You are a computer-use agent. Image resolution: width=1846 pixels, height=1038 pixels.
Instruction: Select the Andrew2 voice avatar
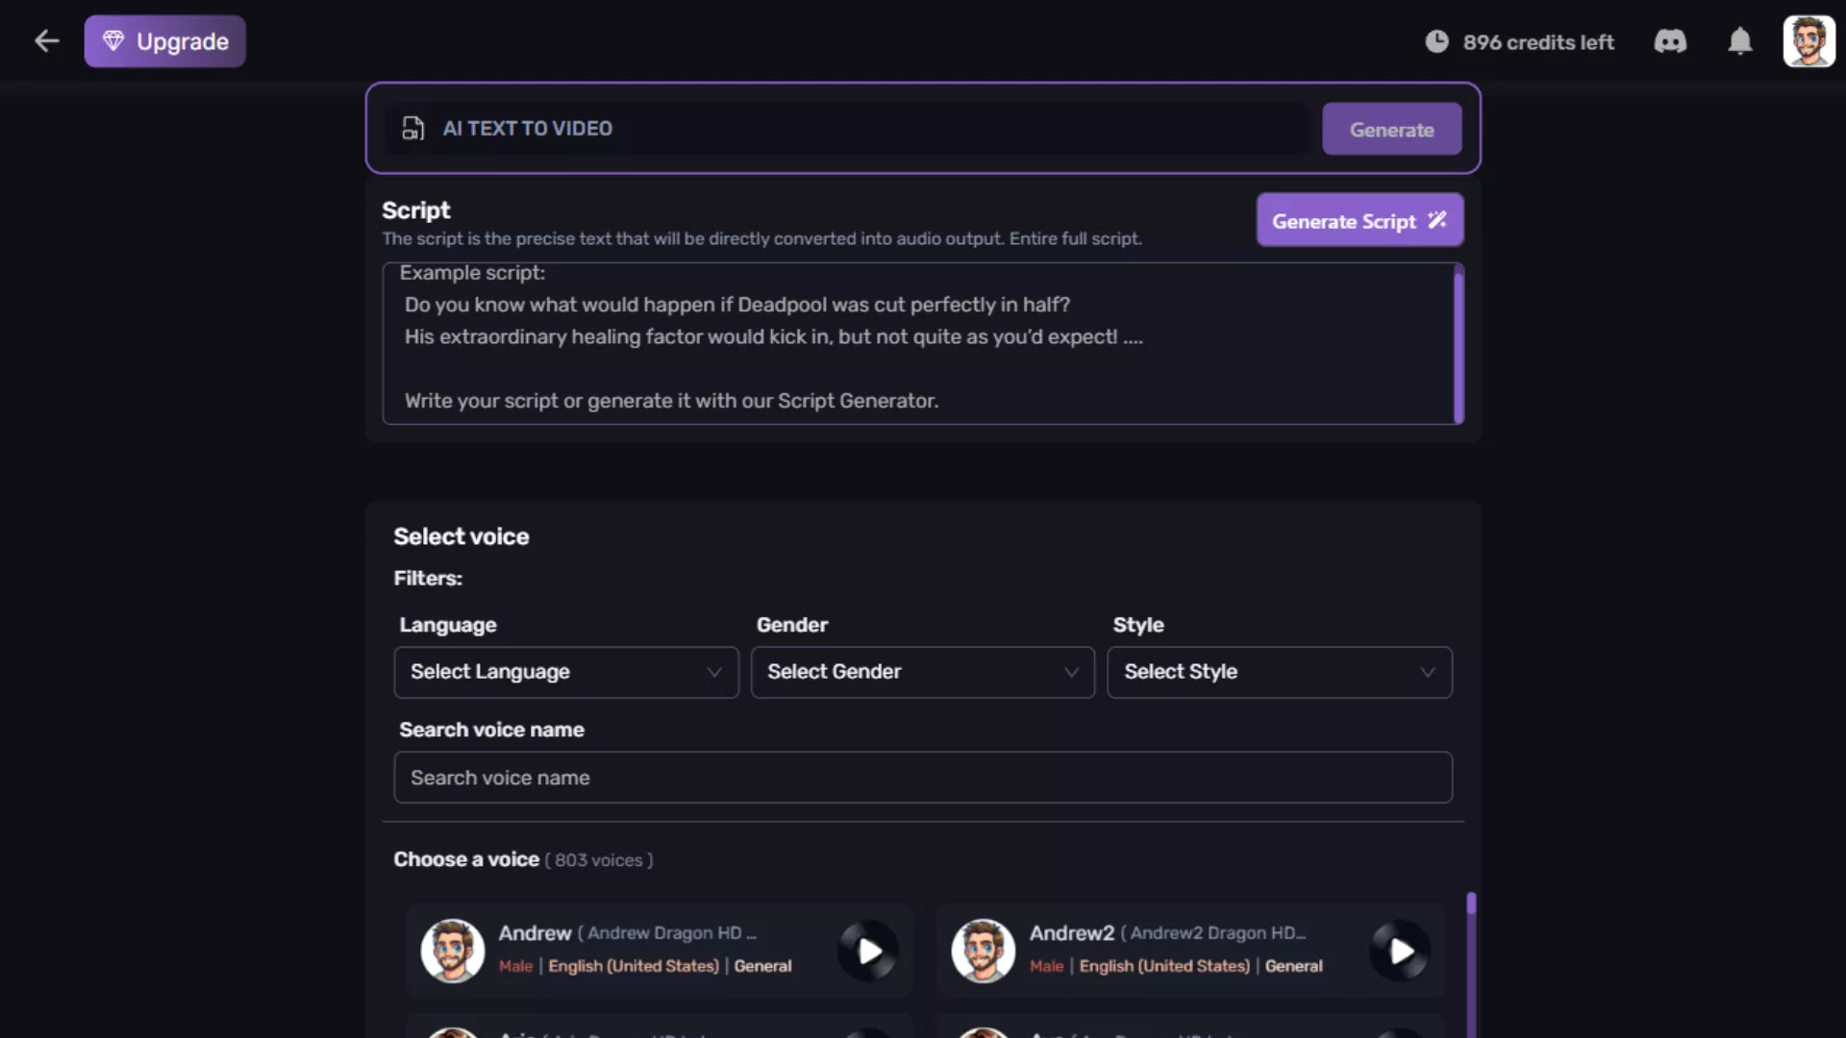(x=983, y=951)
